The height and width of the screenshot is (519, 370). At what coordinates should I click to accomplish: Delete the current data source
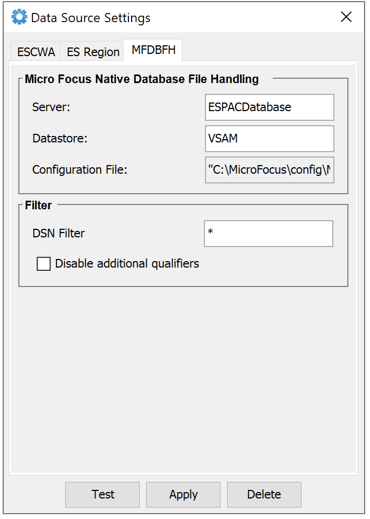[x=264, y=494]
